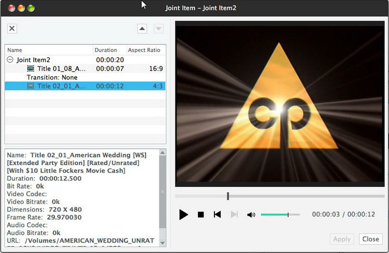Click the move down arrow button
The height and width of the screenshot is (253, 389).
tap(158, 29)
